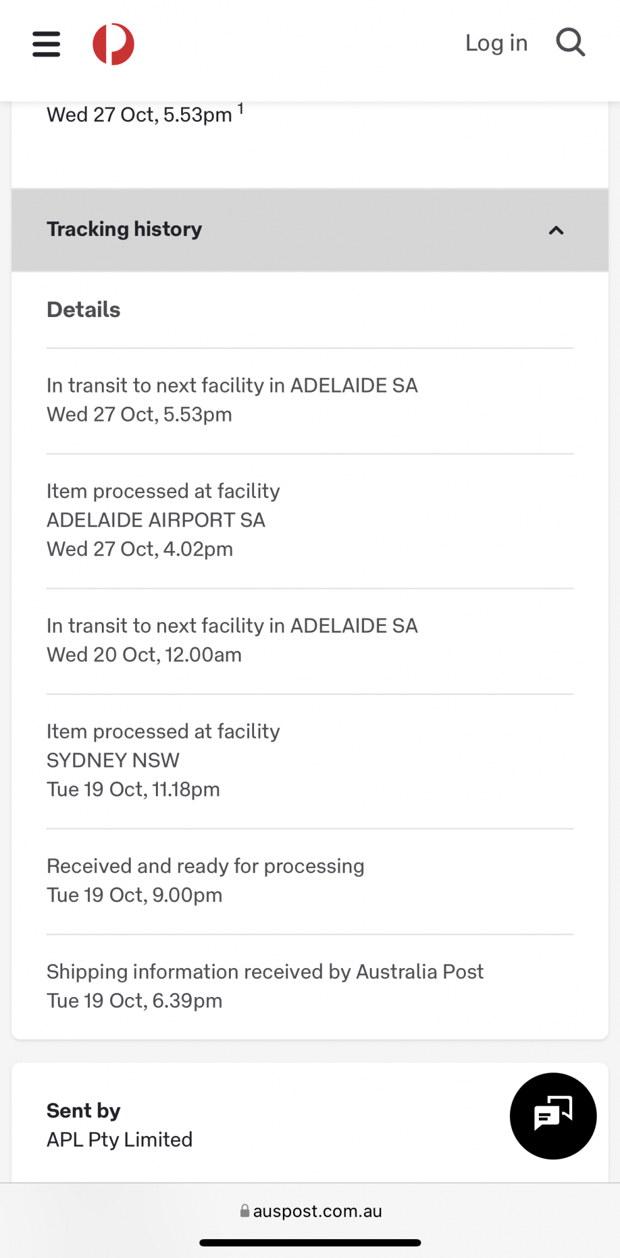The height and width of the screenshot is (1258, 620).
Task: Open the hamburger navigation menu
Action: tap(47, 44)
